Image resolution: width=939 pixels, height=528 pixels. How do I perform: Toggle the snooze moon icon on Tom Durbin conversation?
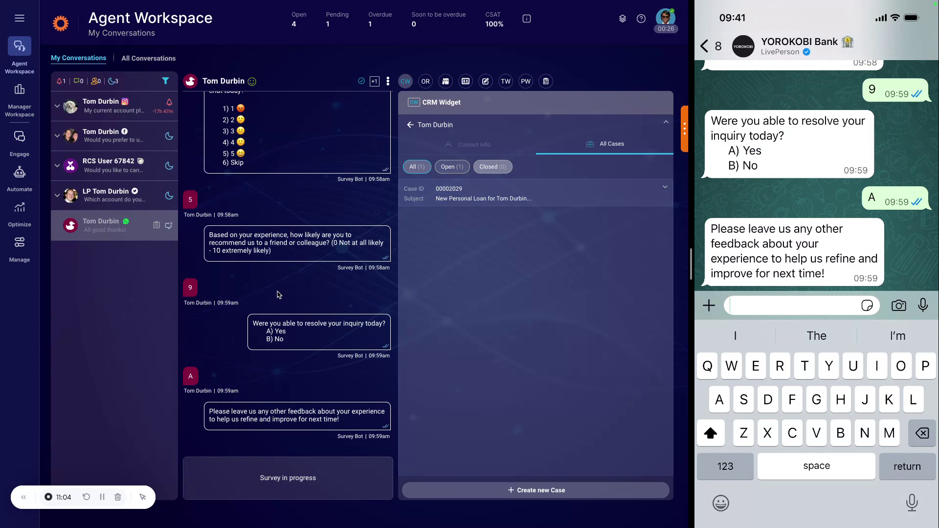point(169,136)
